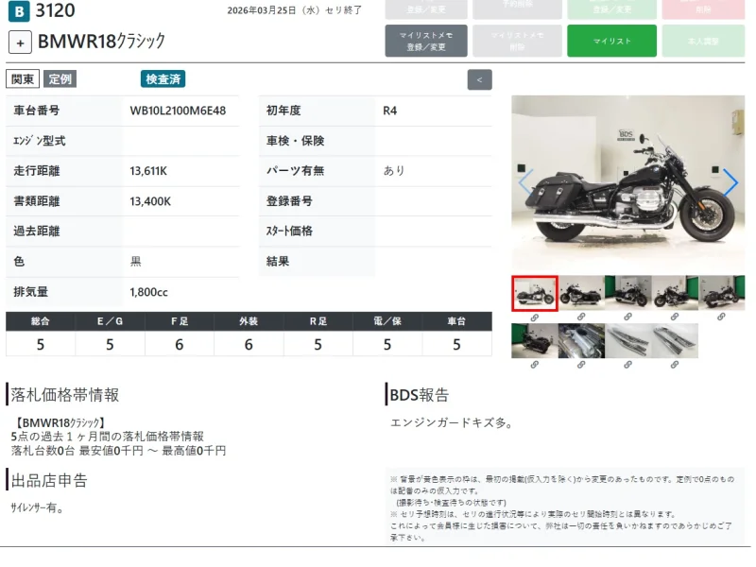This screenshot has width=756, height=567.
Task: Click the サイレンサー有。 seller note
Action: pyautogui.click(x=37, y=508)
